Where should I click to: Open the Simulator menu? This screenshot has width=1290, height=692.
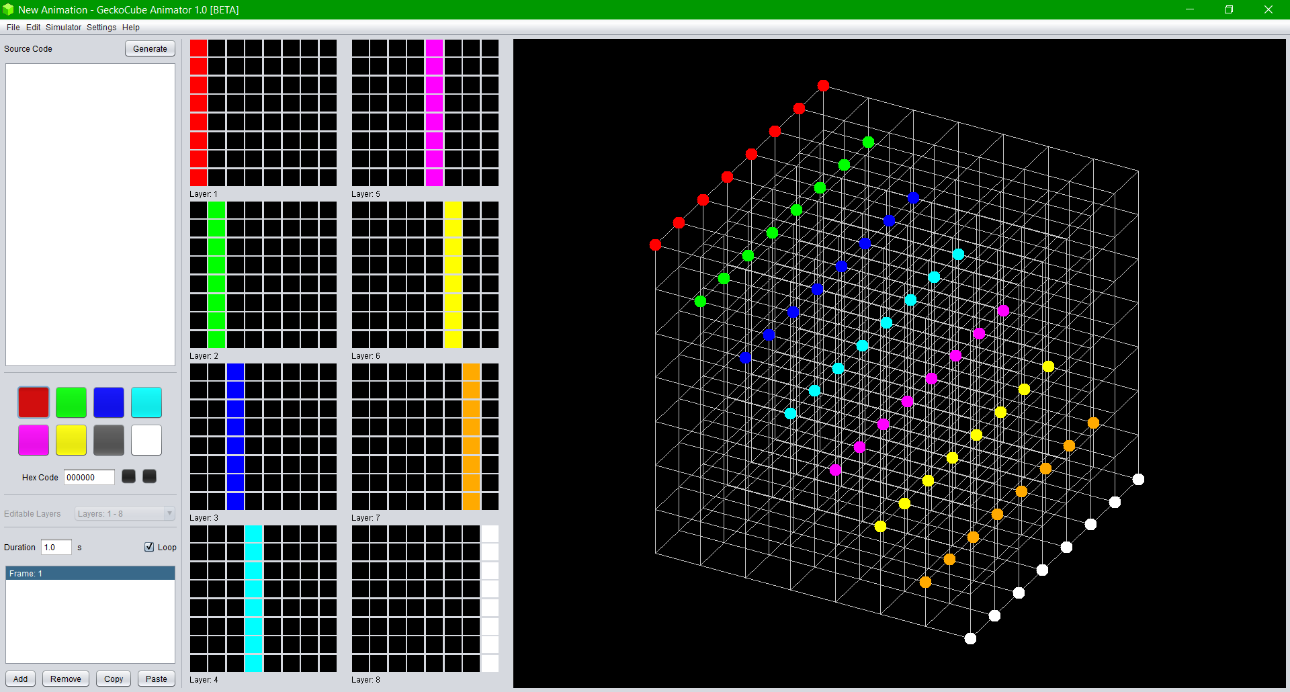tap(63, 28)
